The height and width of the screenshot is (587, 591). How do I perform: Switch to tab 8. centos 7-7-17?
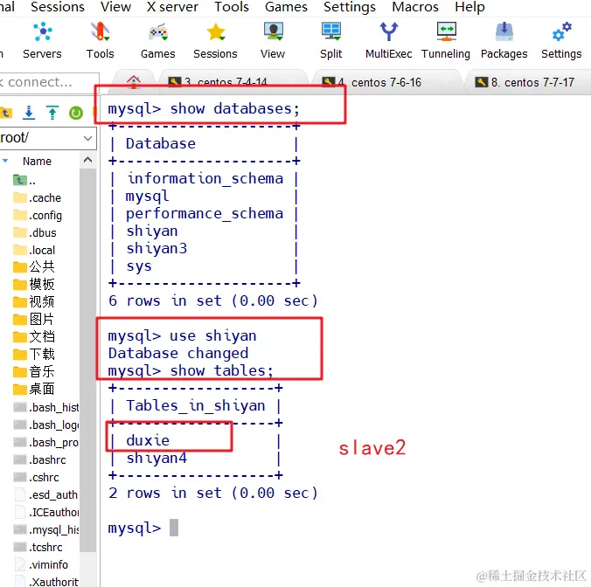pos(528,82)
